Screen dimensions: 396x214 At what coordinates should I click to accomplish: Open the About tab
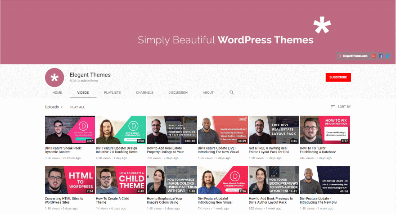coord(208,92)
